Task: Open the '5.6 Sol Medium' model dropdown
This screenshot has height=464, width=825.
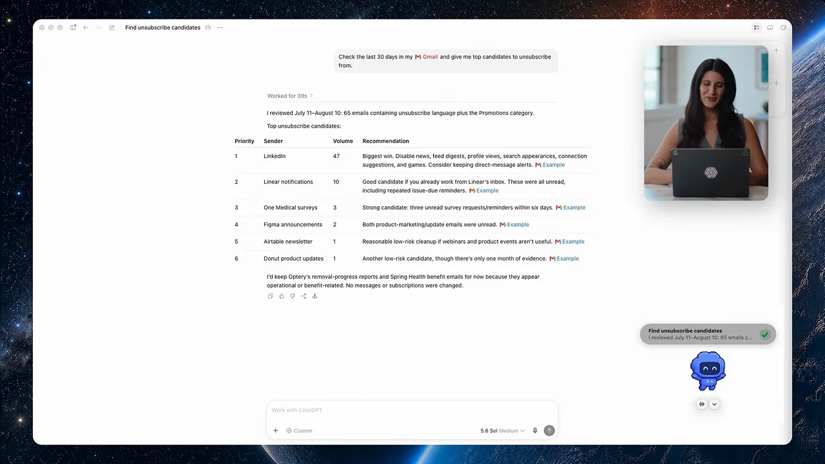Action: (502, 430)
